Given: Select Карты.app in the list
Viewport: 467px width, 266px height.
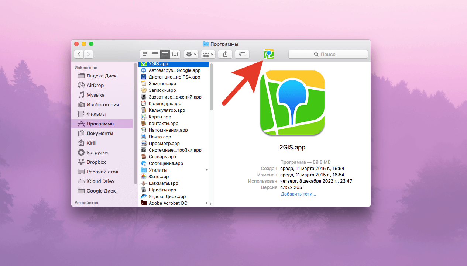Looking at the screenshot, I should pos(174,117).
